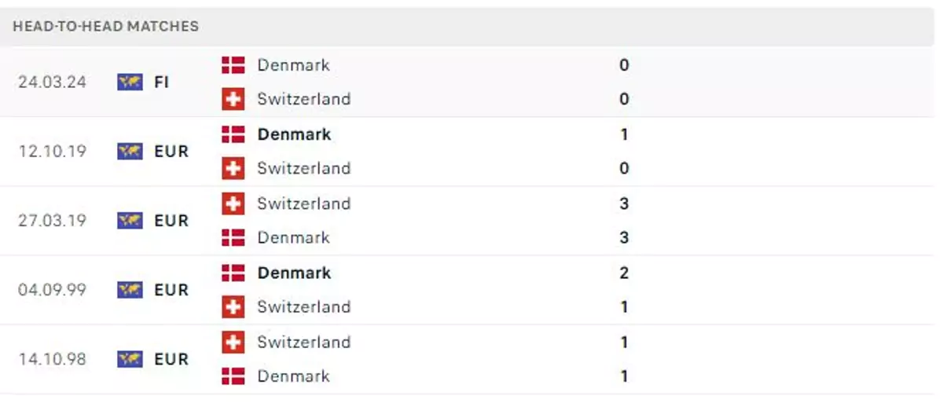Click Denmark's score 2 in the 04.09.99 match
Screen dimensions: 943x403
click(x=624, y=273)
